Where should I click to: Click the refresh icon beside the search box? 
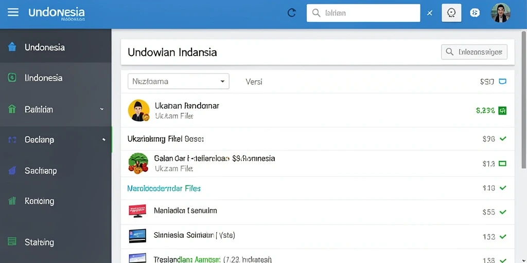pos(292,13)
